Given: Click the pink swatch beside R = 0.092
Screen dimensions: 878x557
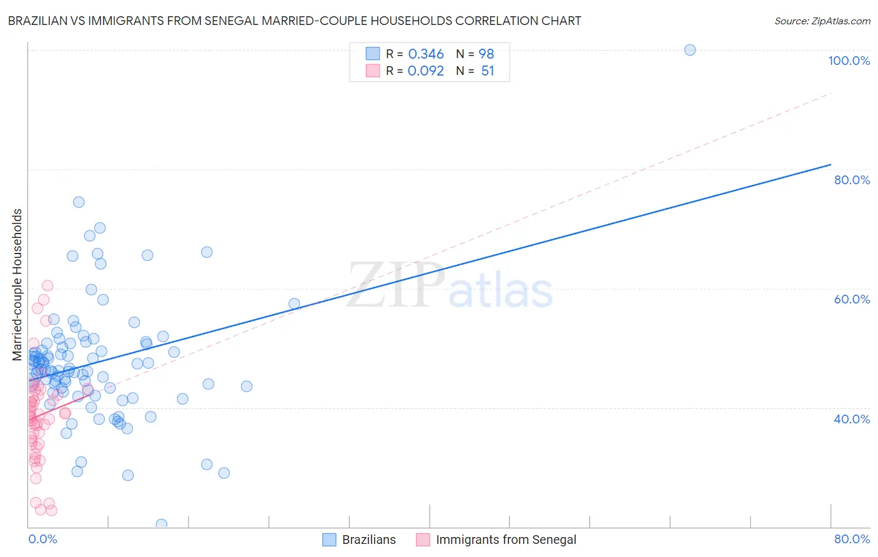Looking at the screenshot, I should click(373, 71).
